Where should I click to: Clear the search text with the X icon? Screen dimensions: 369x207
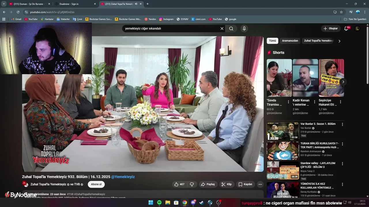point(222,28)
